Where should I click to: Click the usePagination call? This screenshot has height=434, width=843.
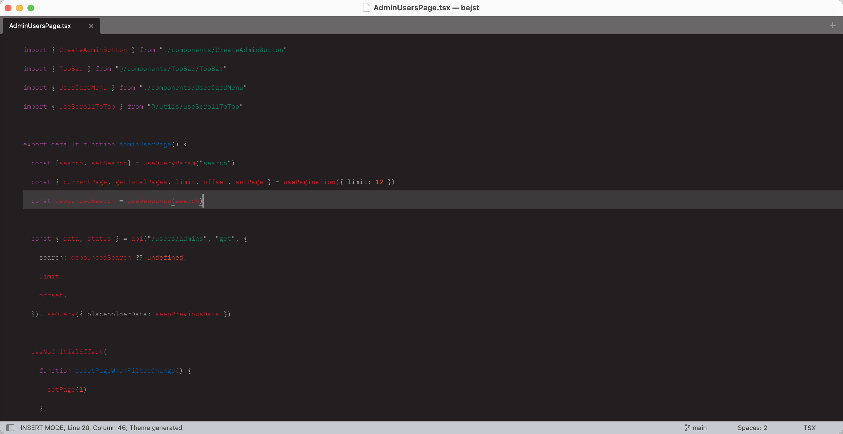309,182
